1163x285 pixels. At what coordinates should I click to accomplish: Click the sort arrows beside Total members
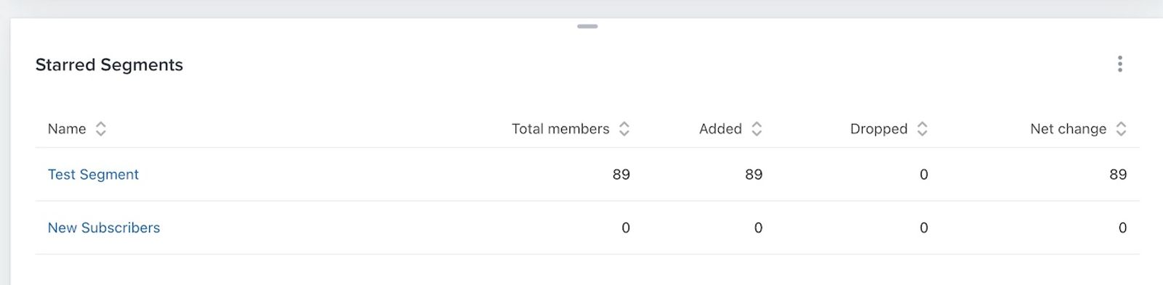pos(624,129)
